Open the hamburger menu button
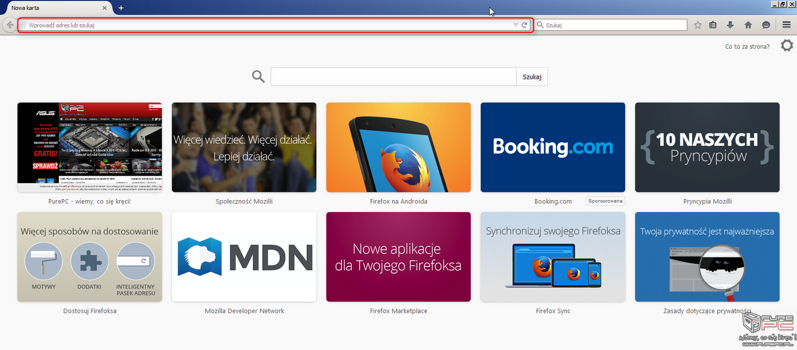The image size is (797, 350). pos(786,25)
